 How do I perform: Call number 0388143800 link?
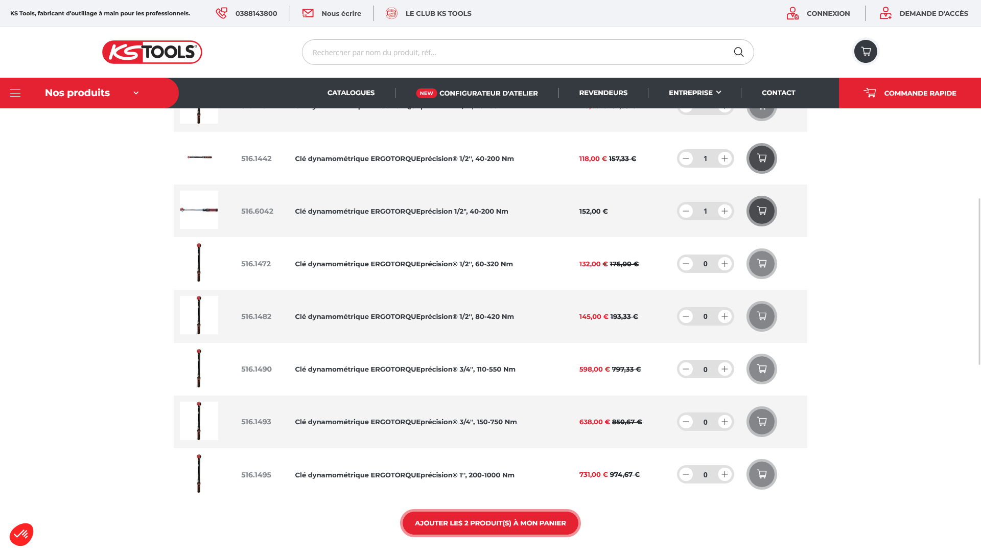click(256, 13)
